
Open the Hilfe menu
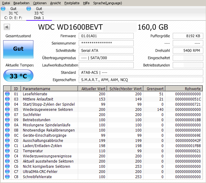(86, 3)
